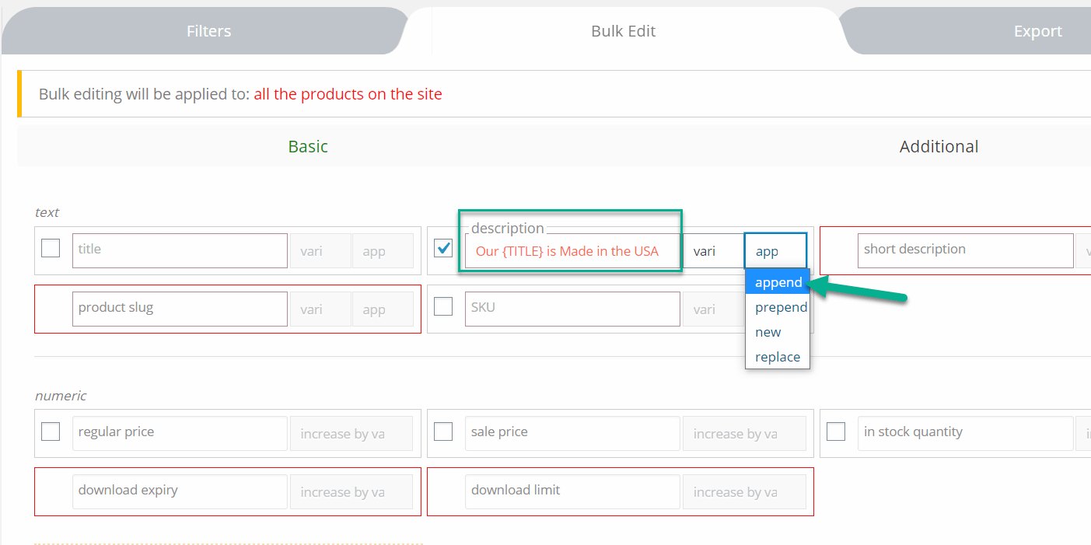Image resolution: width=1091 pixels, height=545 pixels.
Task: Open the description app mode dropdown
Action: click(x=775, y=251)
